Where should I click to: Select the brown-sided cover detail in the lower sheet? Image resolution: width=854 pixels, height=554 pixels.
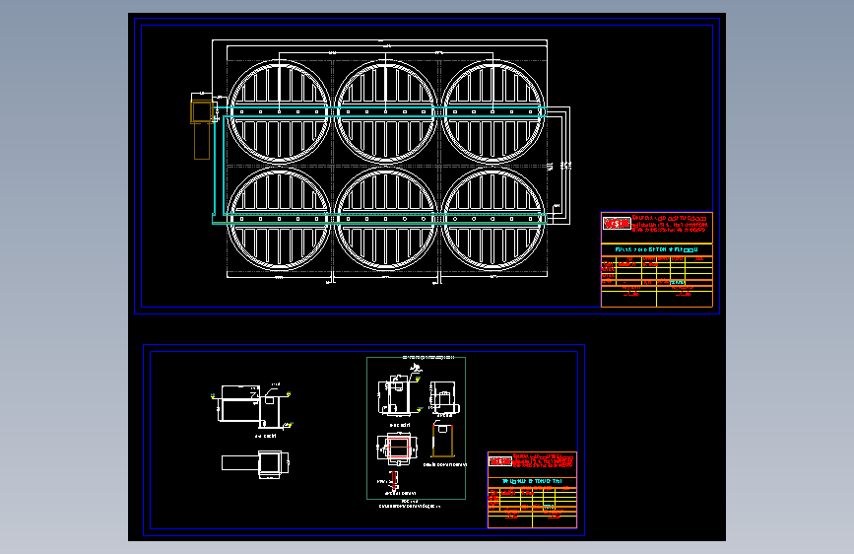tap(443, 441)
